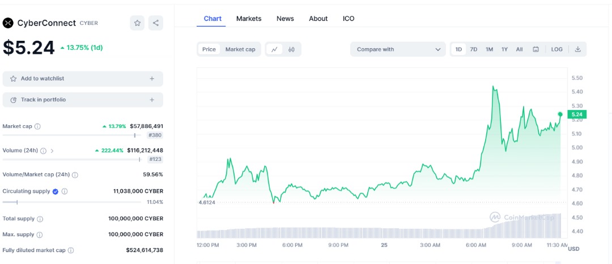Click the pie icon in Track in portfolio
This screenshot has height=264, width=612.
[x=13, y=100]
